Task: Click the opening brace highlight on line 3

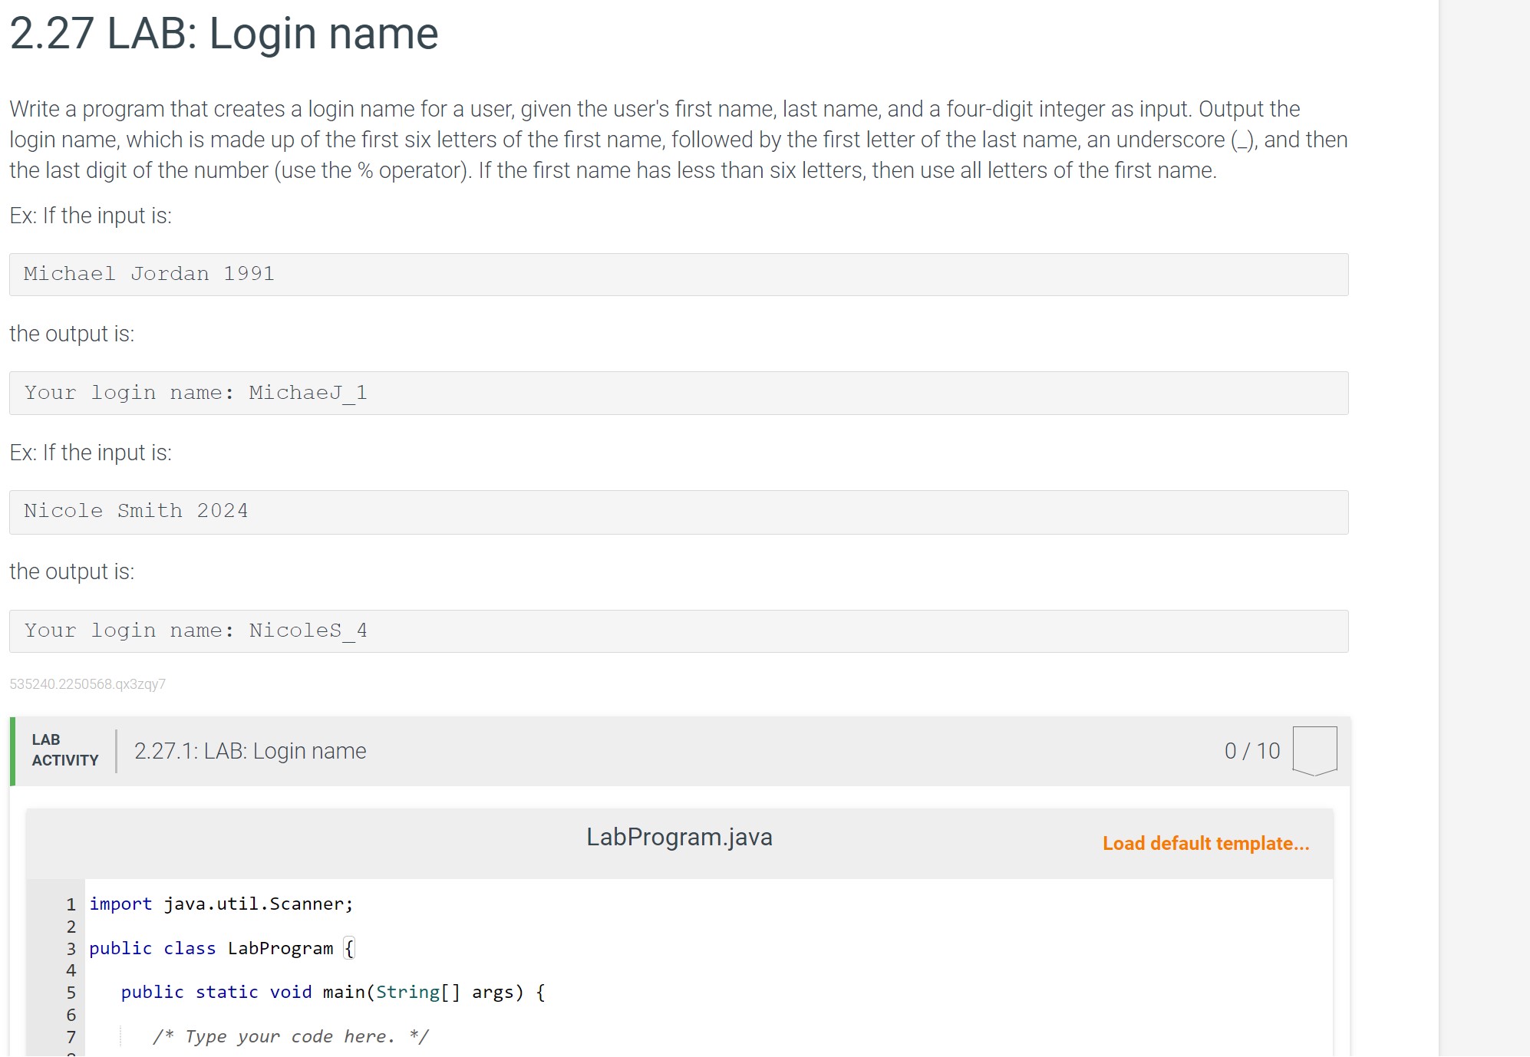Action: (x=349, y=948)
